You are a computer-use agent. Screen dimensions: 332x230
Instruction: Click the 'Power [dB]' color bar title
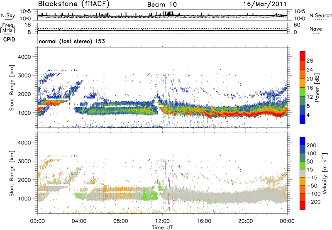317,88
